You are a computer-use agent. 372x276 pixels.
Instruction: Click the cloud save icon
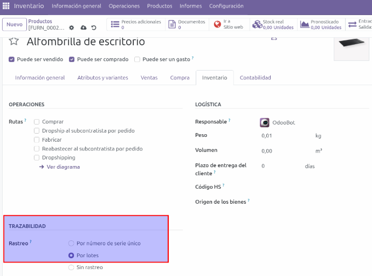[83, 27]
